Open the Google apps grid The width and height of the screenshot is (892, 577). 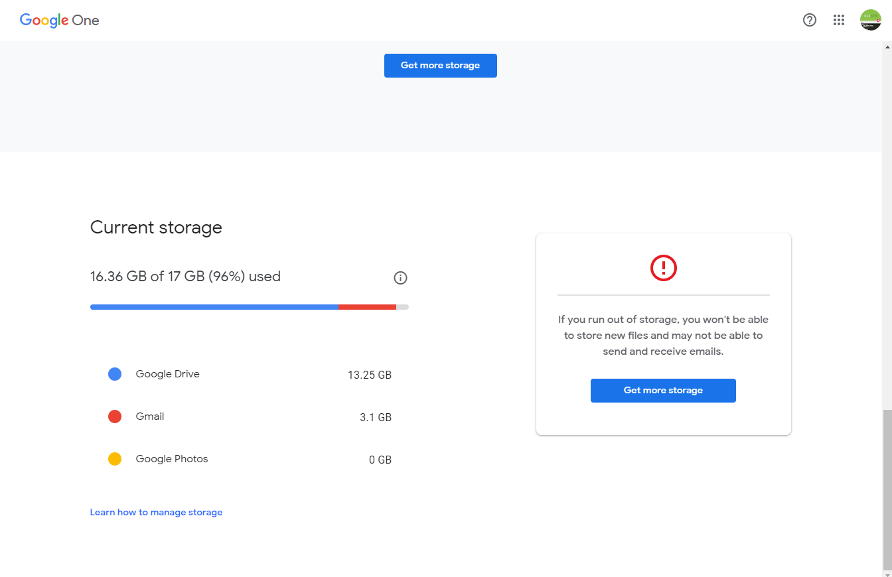[839, 20]
